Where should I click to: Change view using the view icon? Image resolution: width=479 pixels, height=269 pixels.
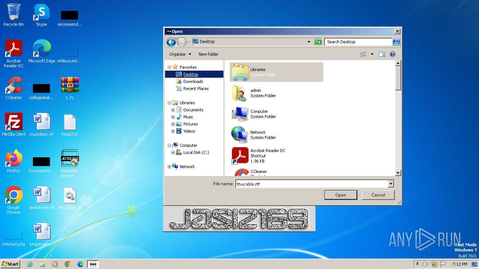363,54
